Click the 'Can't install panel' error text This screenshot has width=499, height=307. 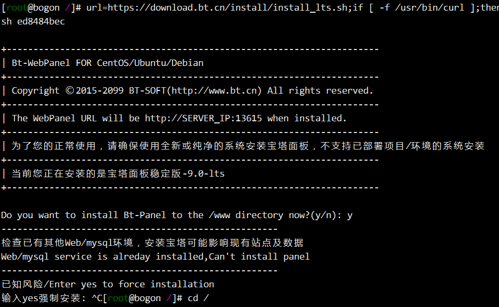[x=259, y=256]
